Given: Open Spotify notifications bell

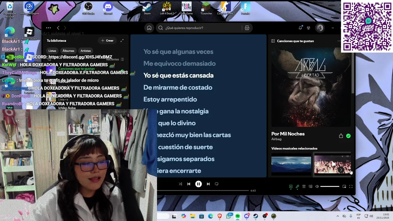Looking at the screenshot, I should tap(300, 28).
